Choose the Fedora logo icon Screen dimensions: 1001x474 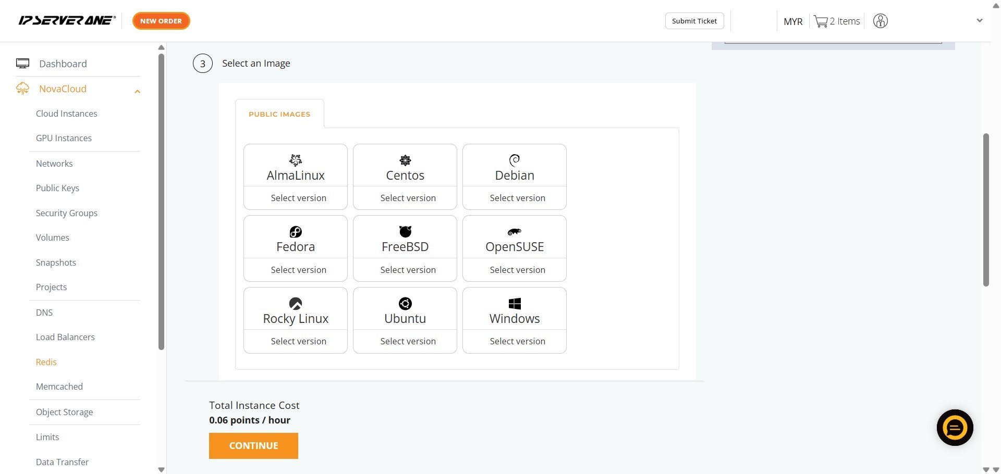tap(296, 232)
